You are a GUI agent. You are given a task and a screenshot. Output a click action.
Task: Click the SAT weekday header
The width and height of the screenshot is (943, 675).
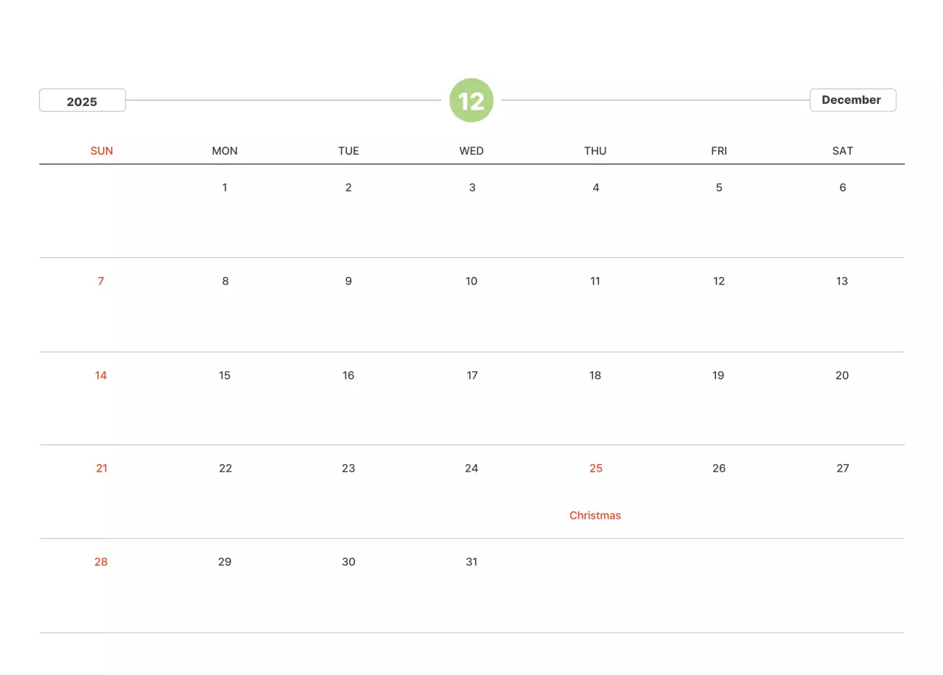[x=842, y=151]
